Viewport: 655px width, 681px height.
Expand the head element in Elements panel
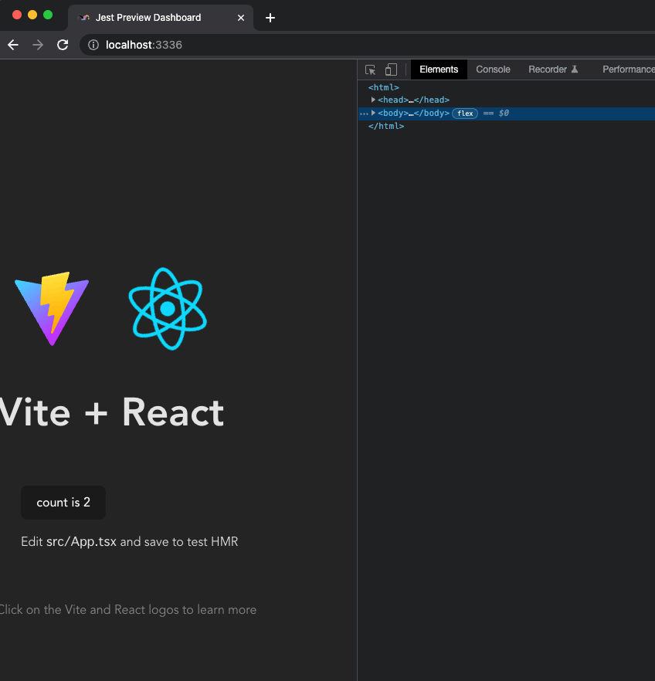(373, 100)
